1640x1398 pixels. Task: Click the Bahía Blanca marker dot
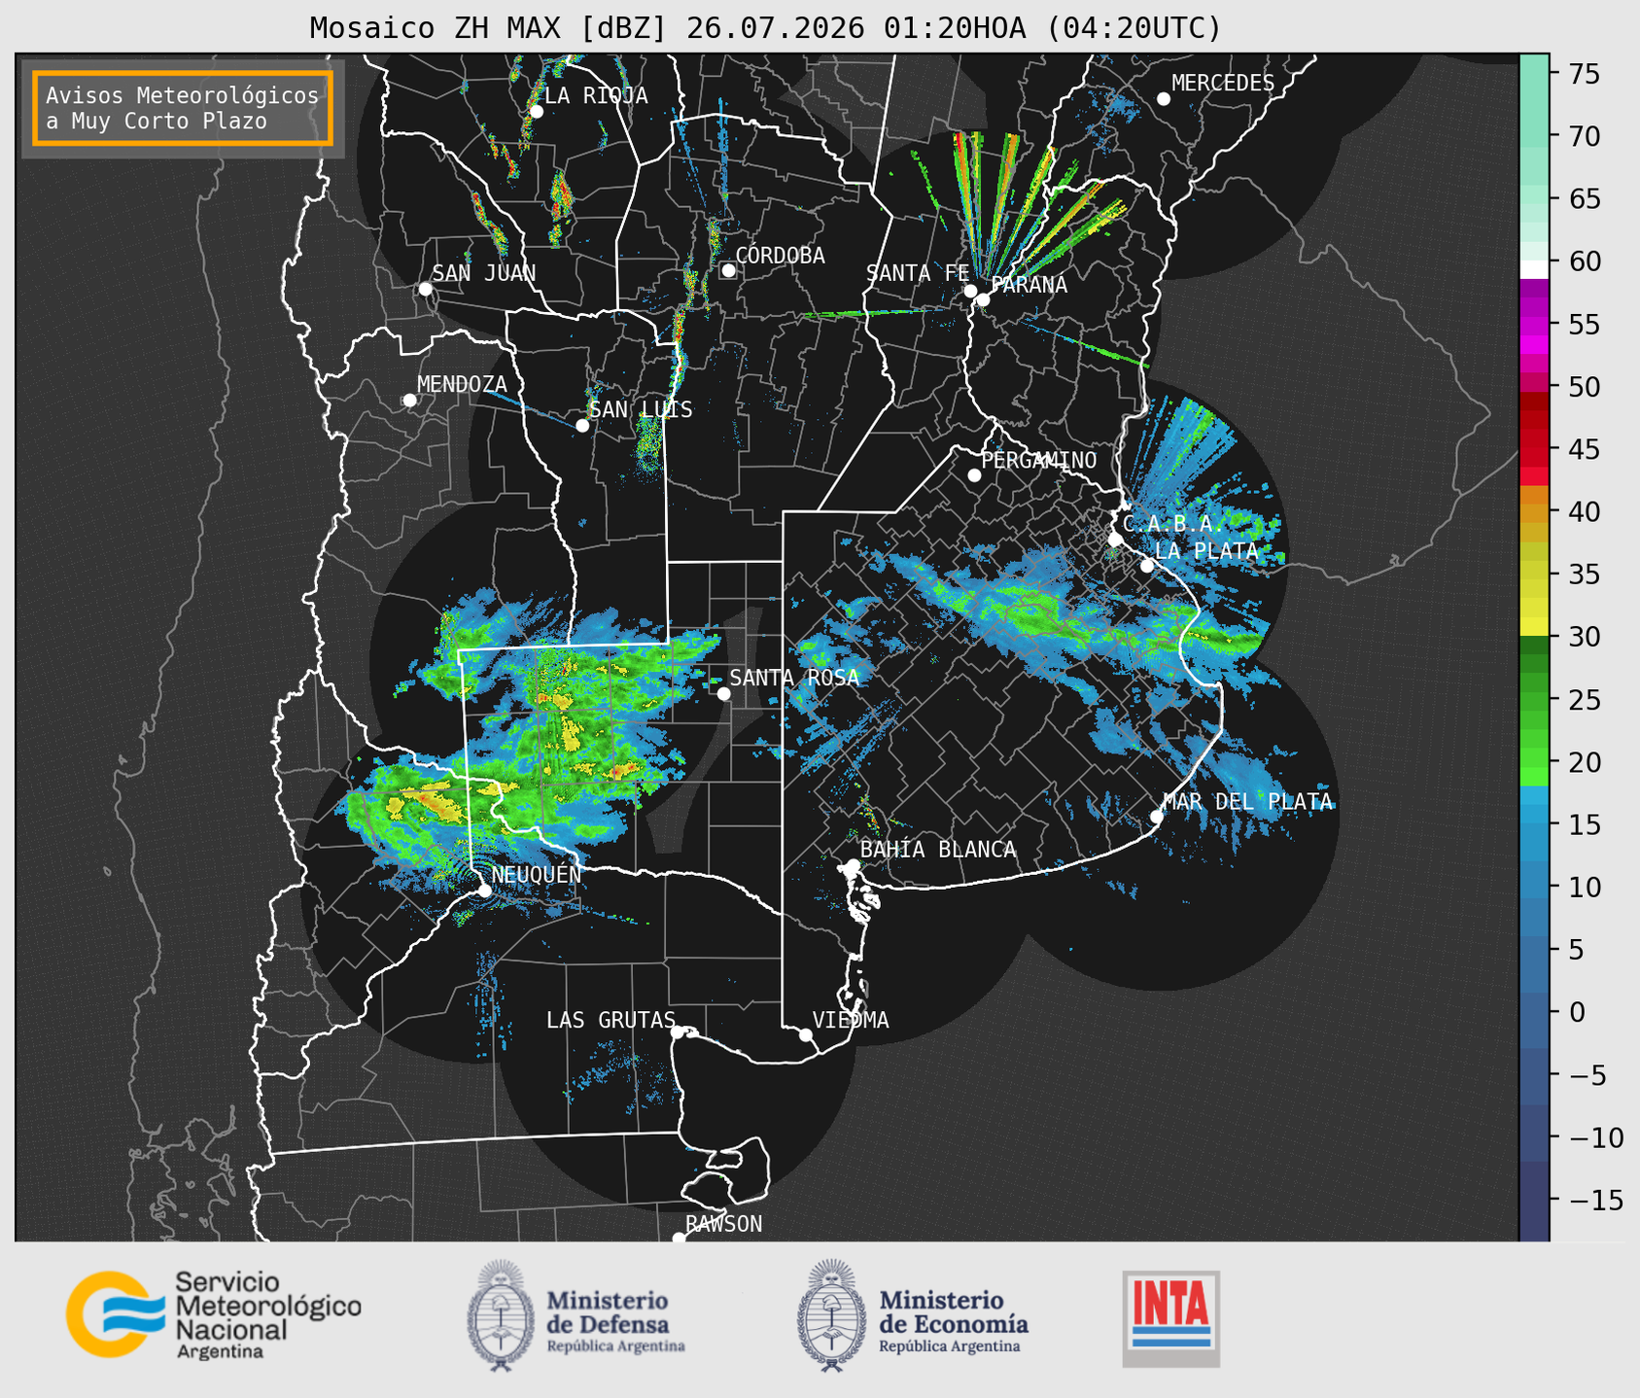click(x=853, y=865)
